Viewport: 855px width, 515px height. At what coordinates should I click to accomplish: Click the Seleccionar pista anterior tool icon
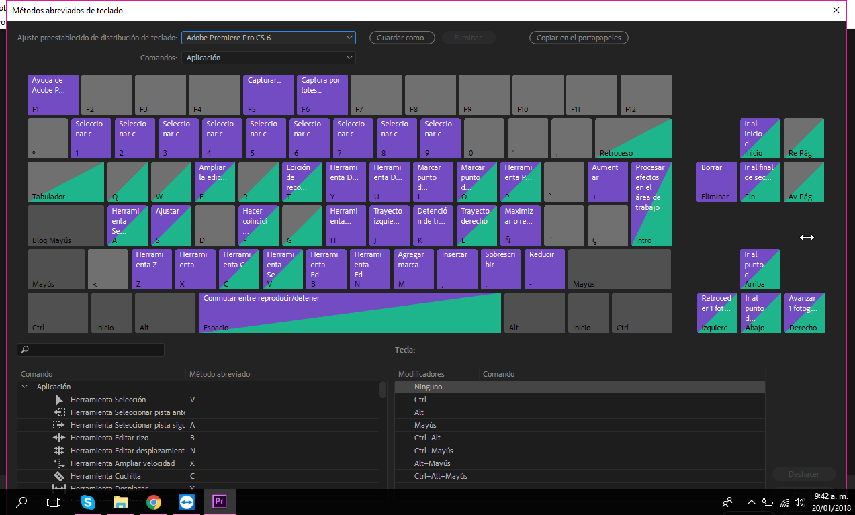(x=59, y=412)
